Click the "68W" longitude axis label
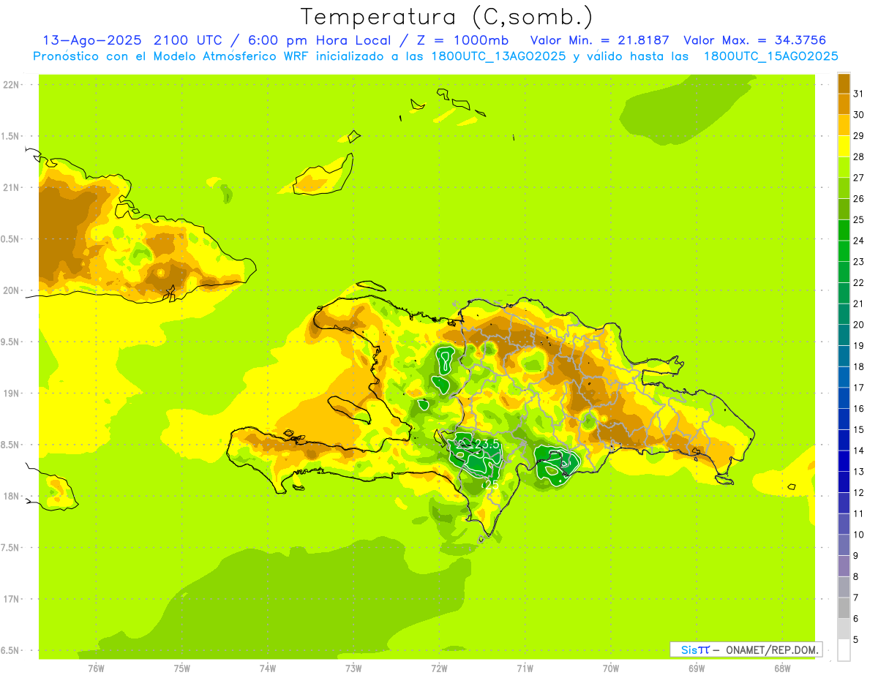Viewport: 878px width, 678px height. point(782,668)
